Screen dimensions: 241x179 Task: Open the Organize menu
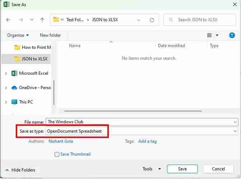18,35
